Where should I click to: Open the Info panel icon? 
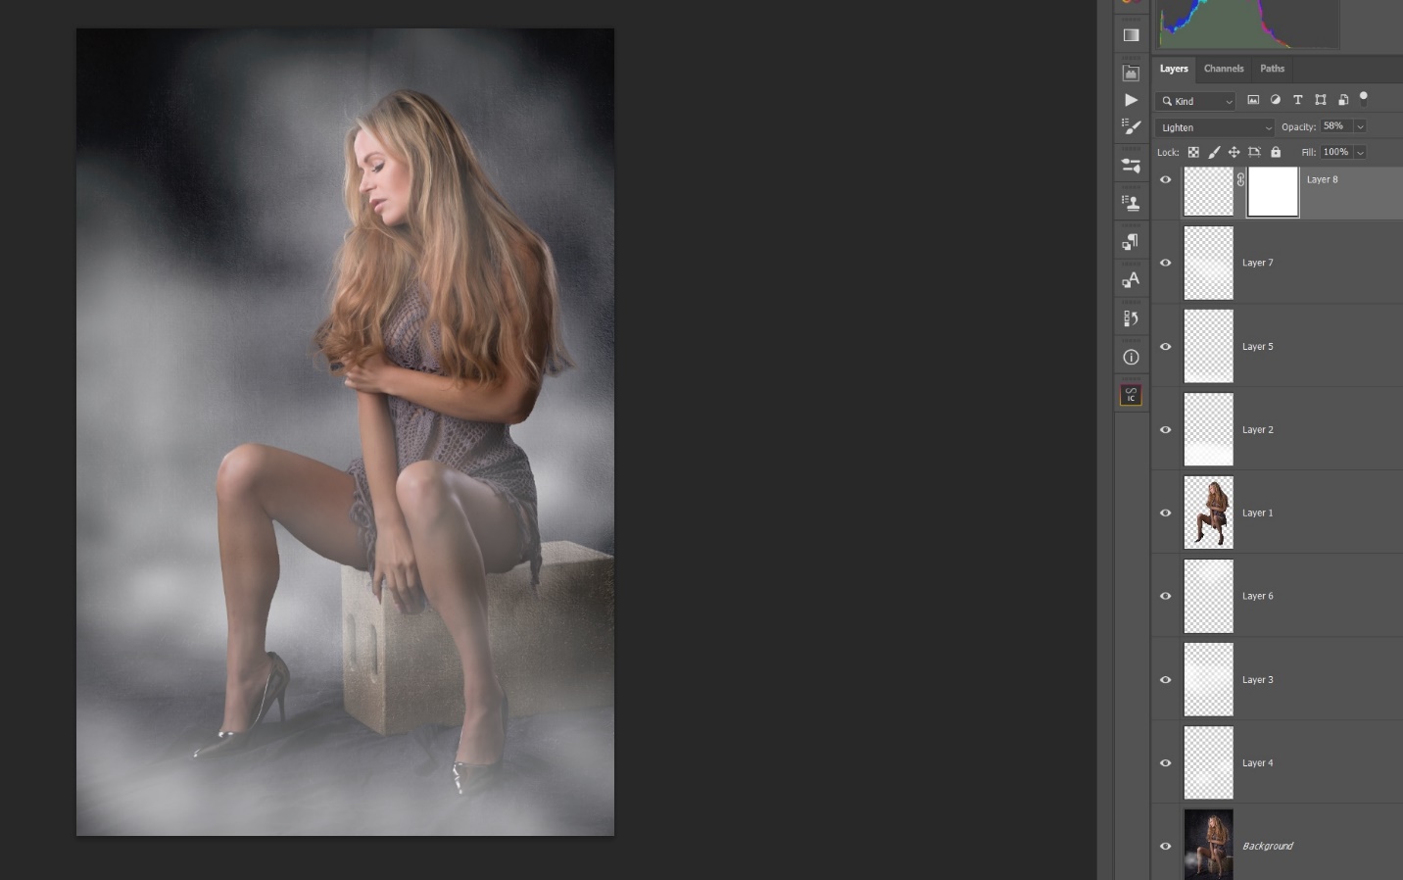1131,357
